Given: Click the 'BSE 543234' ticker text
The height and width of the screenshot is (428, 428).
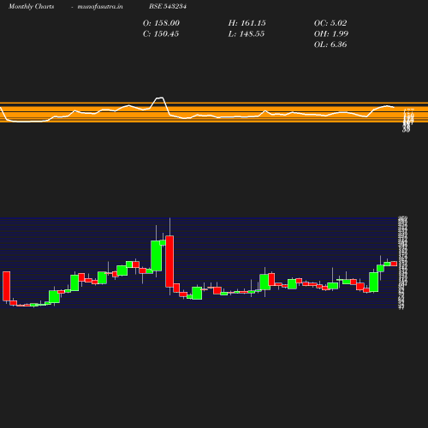Looking at the screenshot, I should (x=168, y=6).
